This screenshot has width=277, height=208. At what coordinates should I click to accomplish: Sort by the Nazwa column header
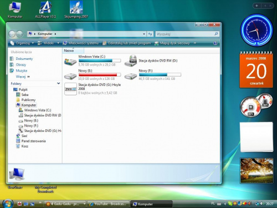point(73,50)
